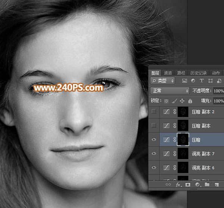Toggle mask link on 调亮 副本 6
224x208 pixels.
point(175,167)
